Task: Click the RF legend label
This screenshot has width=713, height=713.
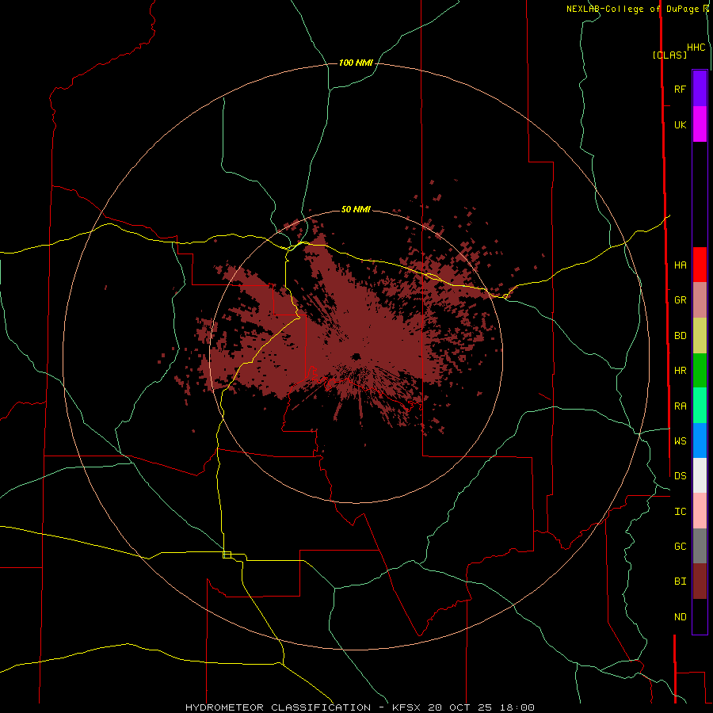Action: (x=680, y=89)
